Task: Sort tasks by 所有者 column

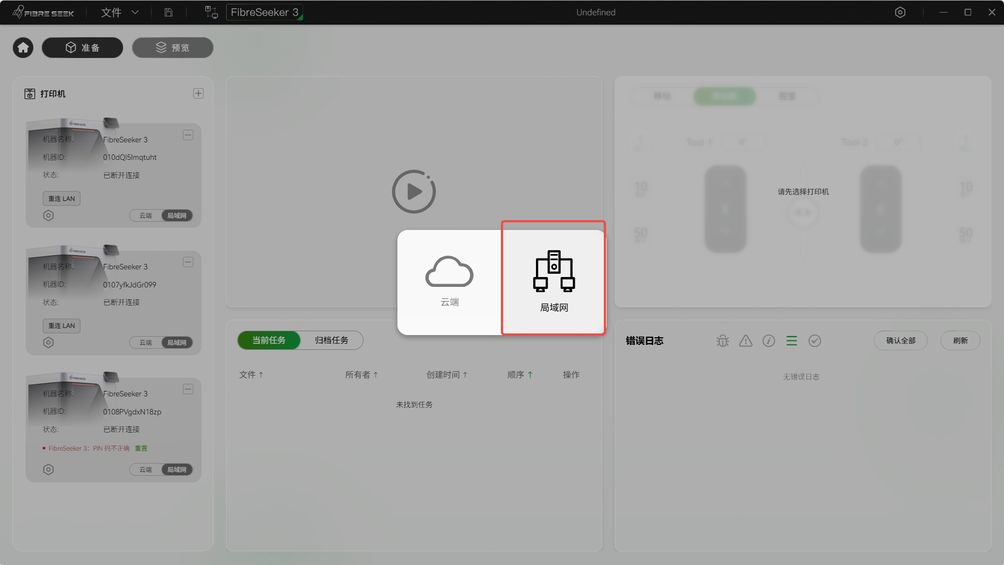Action: click(361, 374)
